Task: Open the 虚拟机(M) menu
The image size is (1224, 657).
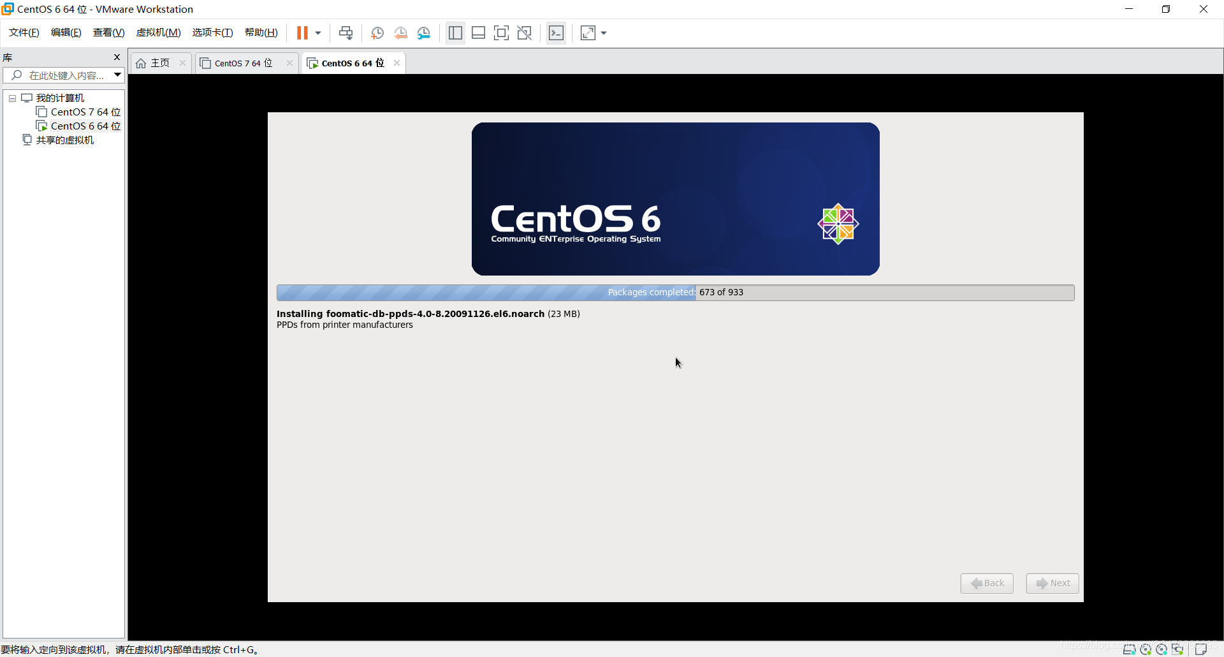Action: click(159, 33)
